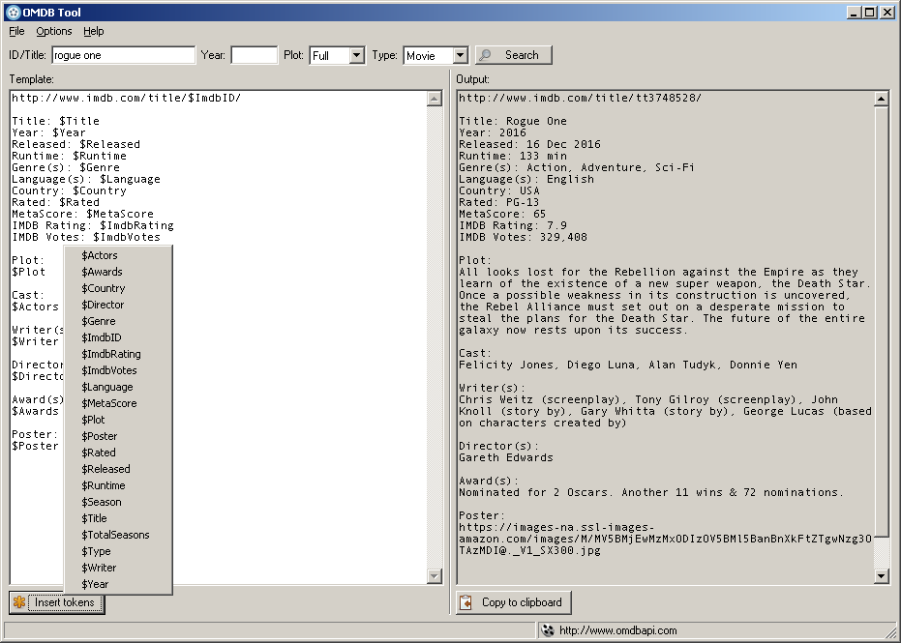Choose $Writer from the token menu
This screenshot has height=643, width=901.
point(118,568)
